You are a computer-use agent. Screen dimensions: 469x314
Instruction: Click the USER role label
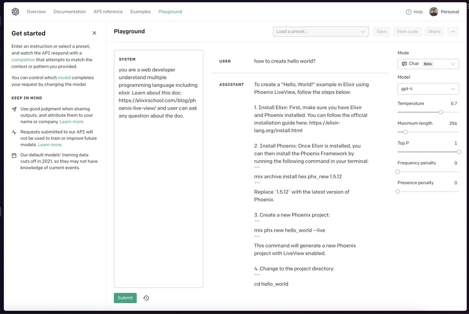tap(225, 61)
